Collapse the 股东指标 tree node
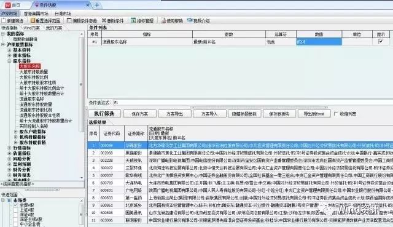Image resolution: width=393 pixels, height=227 pixels. [9, 61]
